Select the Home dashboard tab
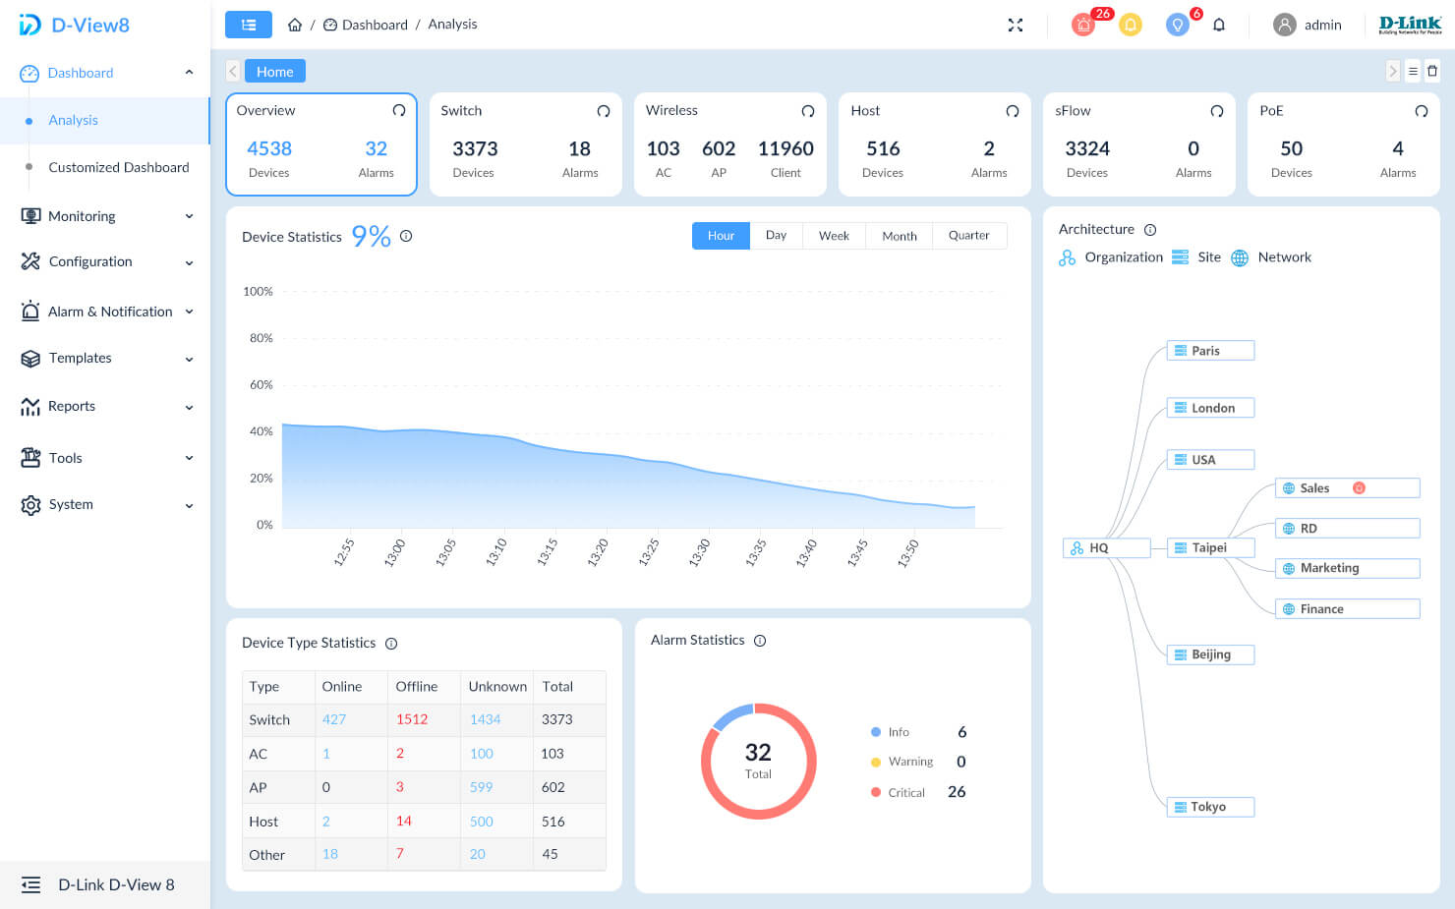 point(274,71)
